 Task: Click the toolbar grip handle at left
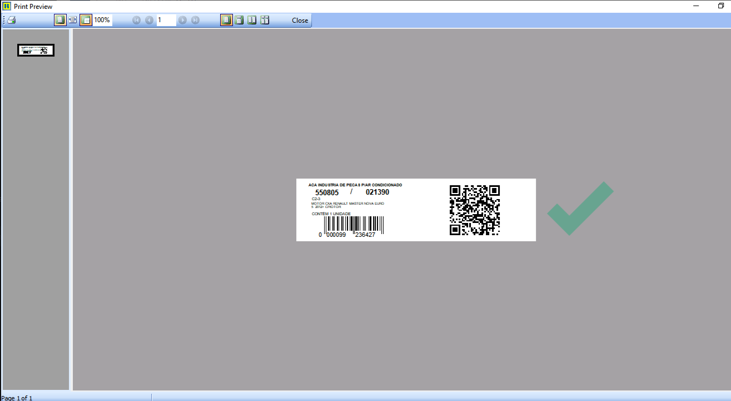[x=4, y=20]
